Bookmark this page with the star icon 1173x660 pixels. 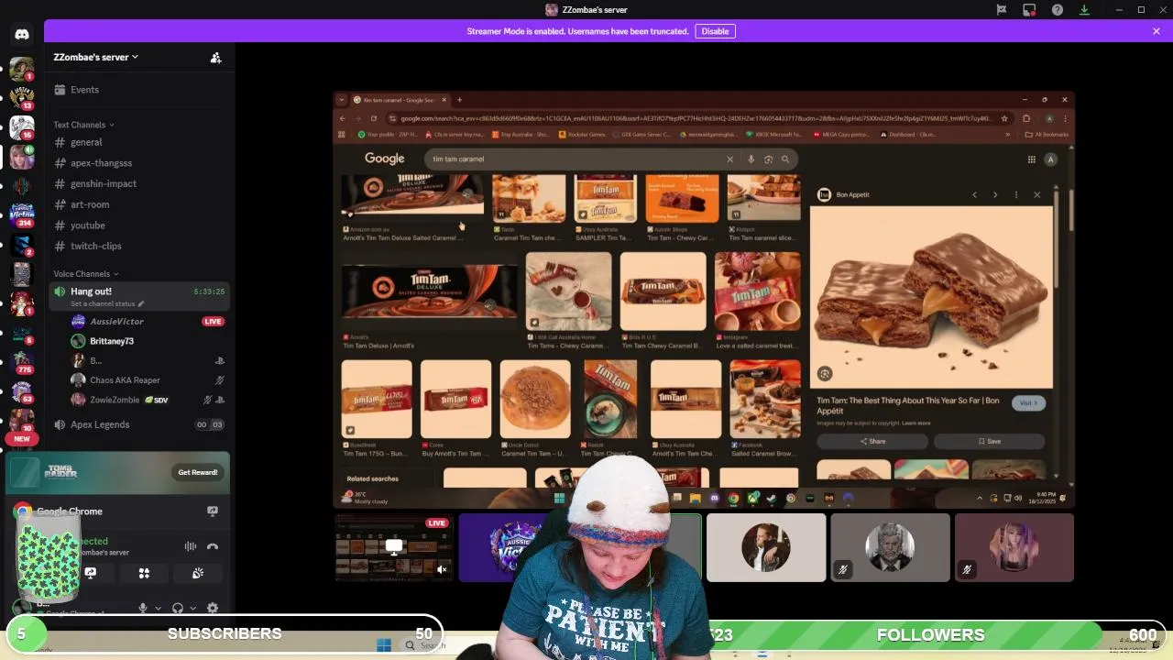(x=1004, y=118)
